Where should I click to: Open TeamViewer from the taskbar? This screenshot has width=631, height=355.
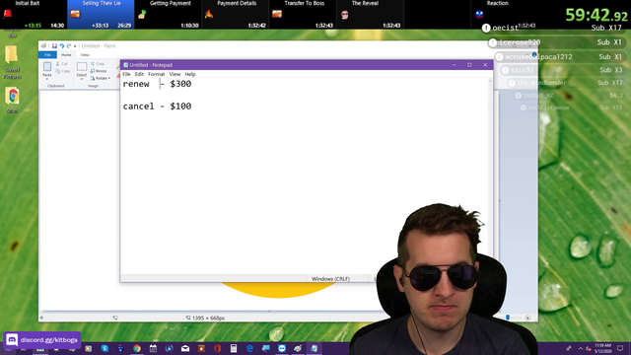[x=282, y=348]
